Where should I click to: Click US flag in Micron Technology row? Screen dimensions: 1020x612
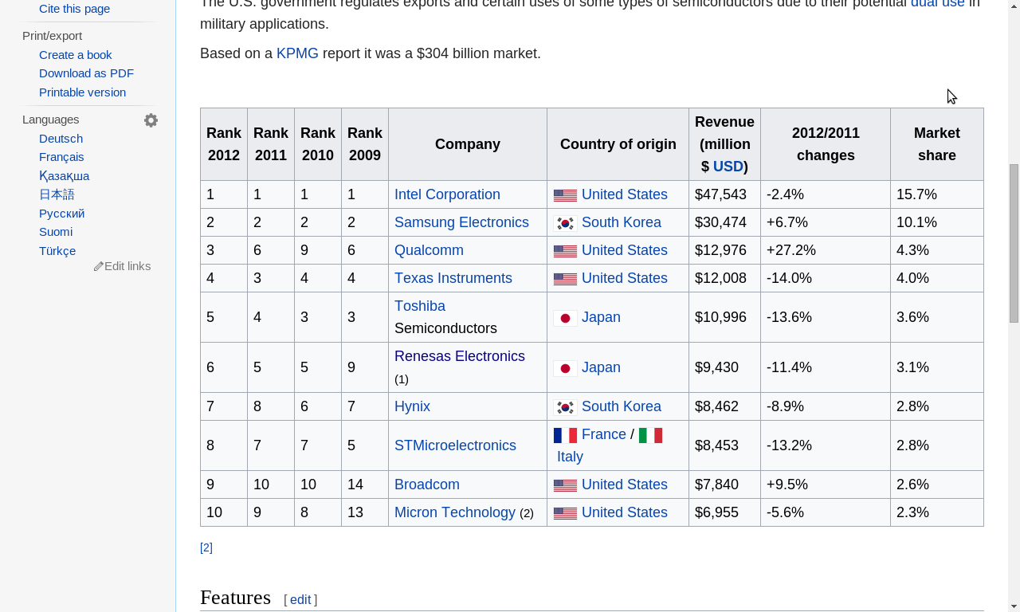(565, 513)
